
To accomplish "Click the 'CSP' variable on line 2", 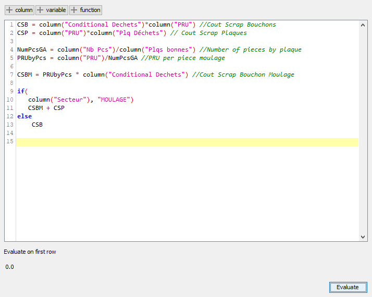I will [x=22, y=33].
